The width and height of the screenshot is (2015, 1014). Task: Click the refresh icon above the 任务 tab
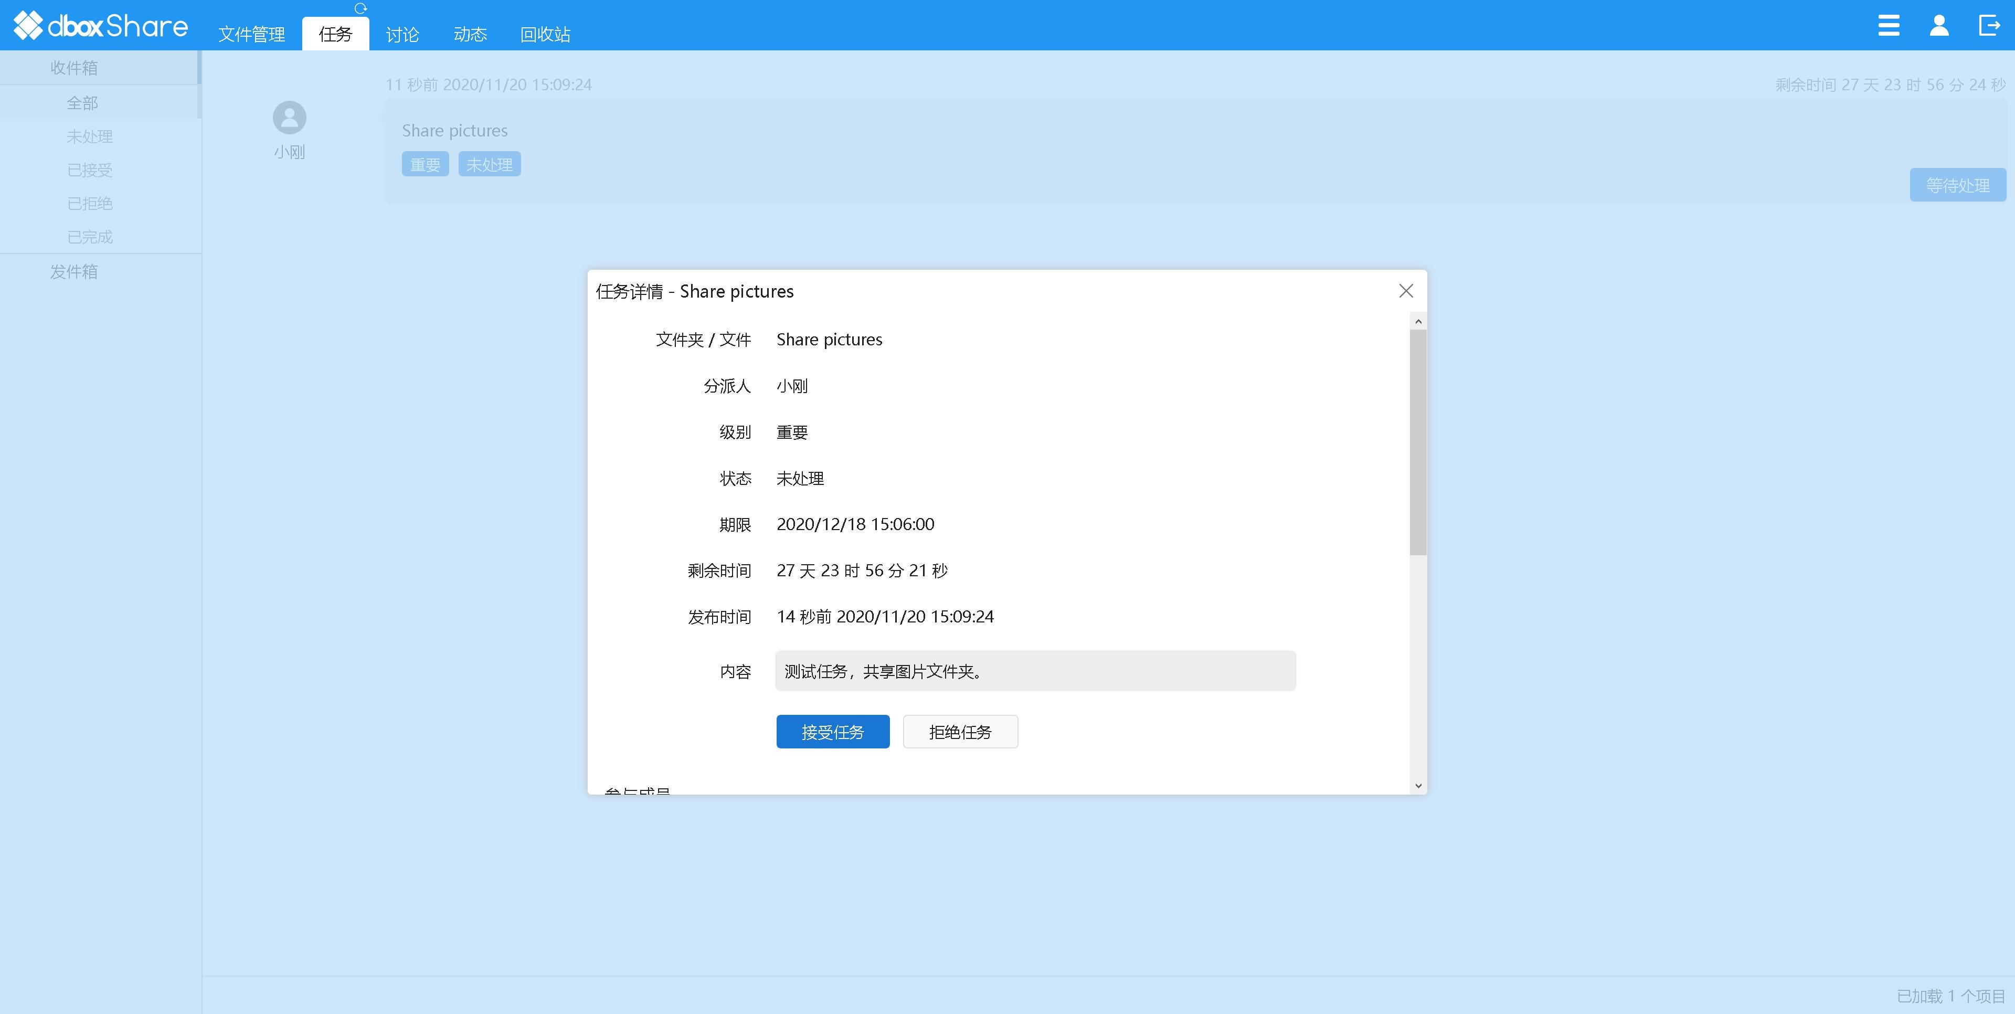coord(360,8)
